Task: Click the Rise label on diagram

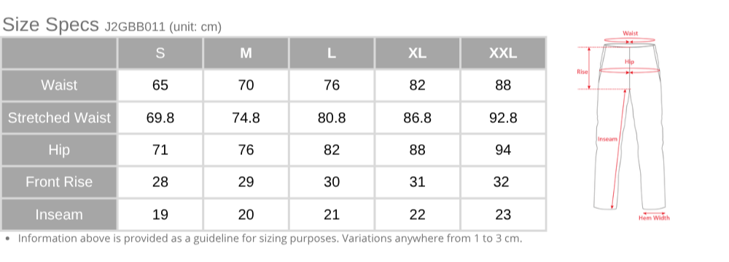Action: [x=582, y=71]
